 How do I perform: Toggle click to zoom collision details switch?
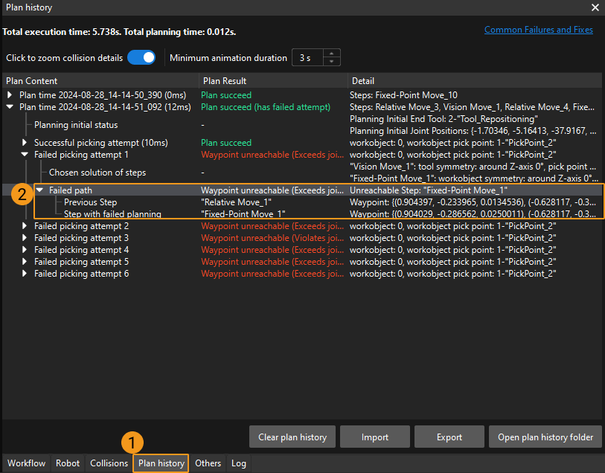coord(141,58)
